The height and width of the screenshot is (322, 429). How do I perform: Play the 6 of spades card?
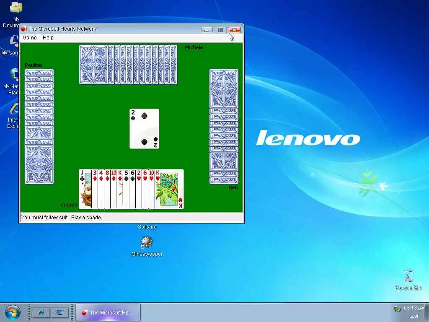pos(132,189)
